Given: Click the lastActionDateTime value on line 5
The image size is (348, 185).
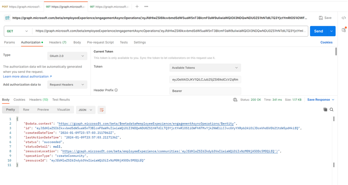Looking at the screenshot, I should pos(92,138).
